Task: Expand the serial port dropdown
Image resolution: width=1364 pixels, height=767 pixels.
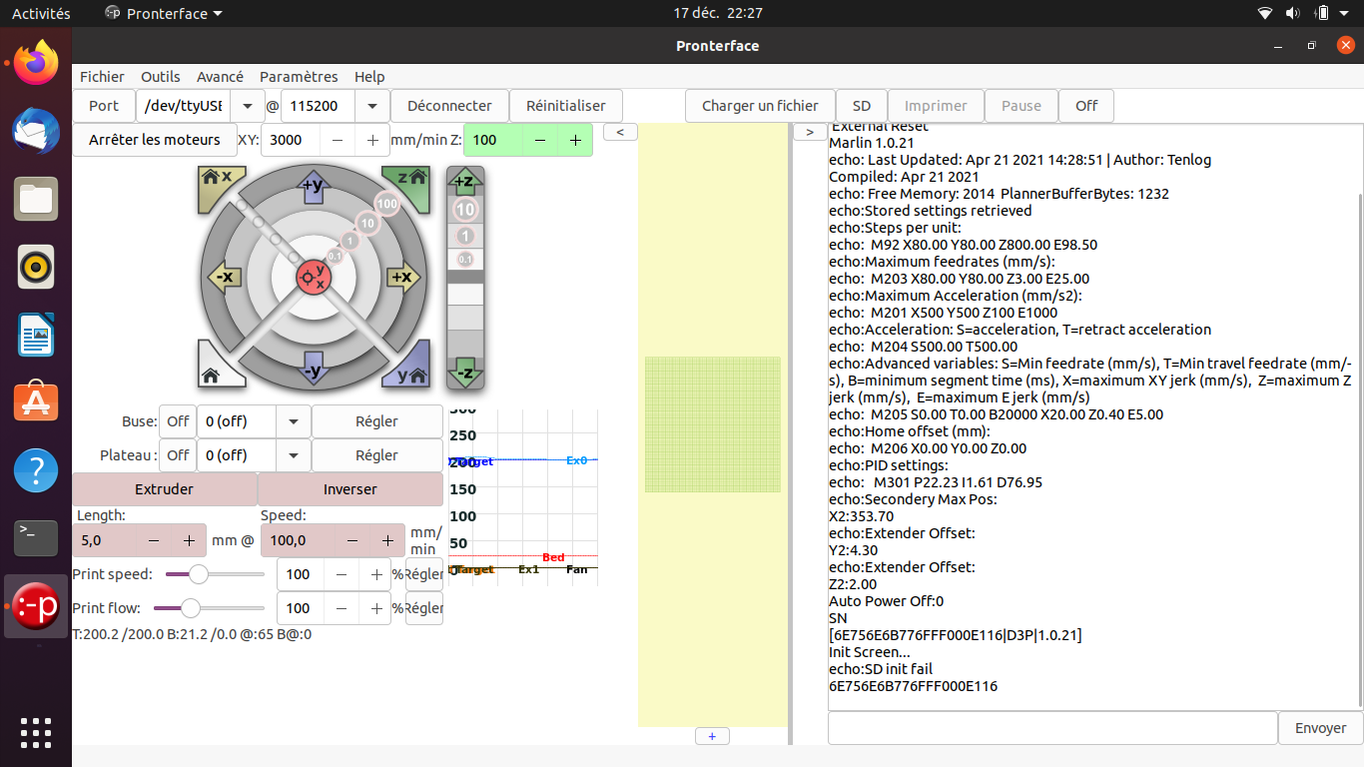Action: 246,106
